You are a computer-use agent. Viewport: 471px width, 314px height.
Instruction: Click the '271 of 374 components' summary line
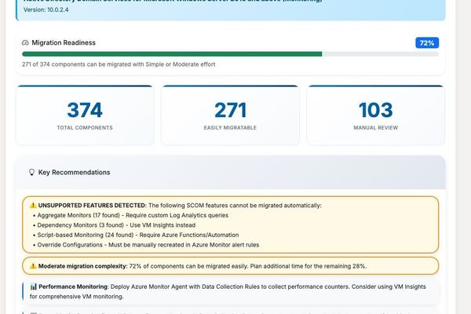[119, 64]
